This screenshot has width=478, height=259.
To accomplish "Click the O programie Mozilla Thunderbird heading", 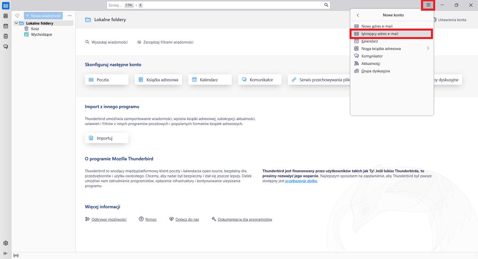I will click(119, 159).
